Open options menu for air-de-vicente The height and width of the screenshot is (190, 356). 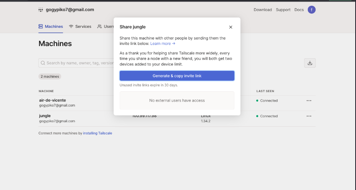tap(309, 101)
